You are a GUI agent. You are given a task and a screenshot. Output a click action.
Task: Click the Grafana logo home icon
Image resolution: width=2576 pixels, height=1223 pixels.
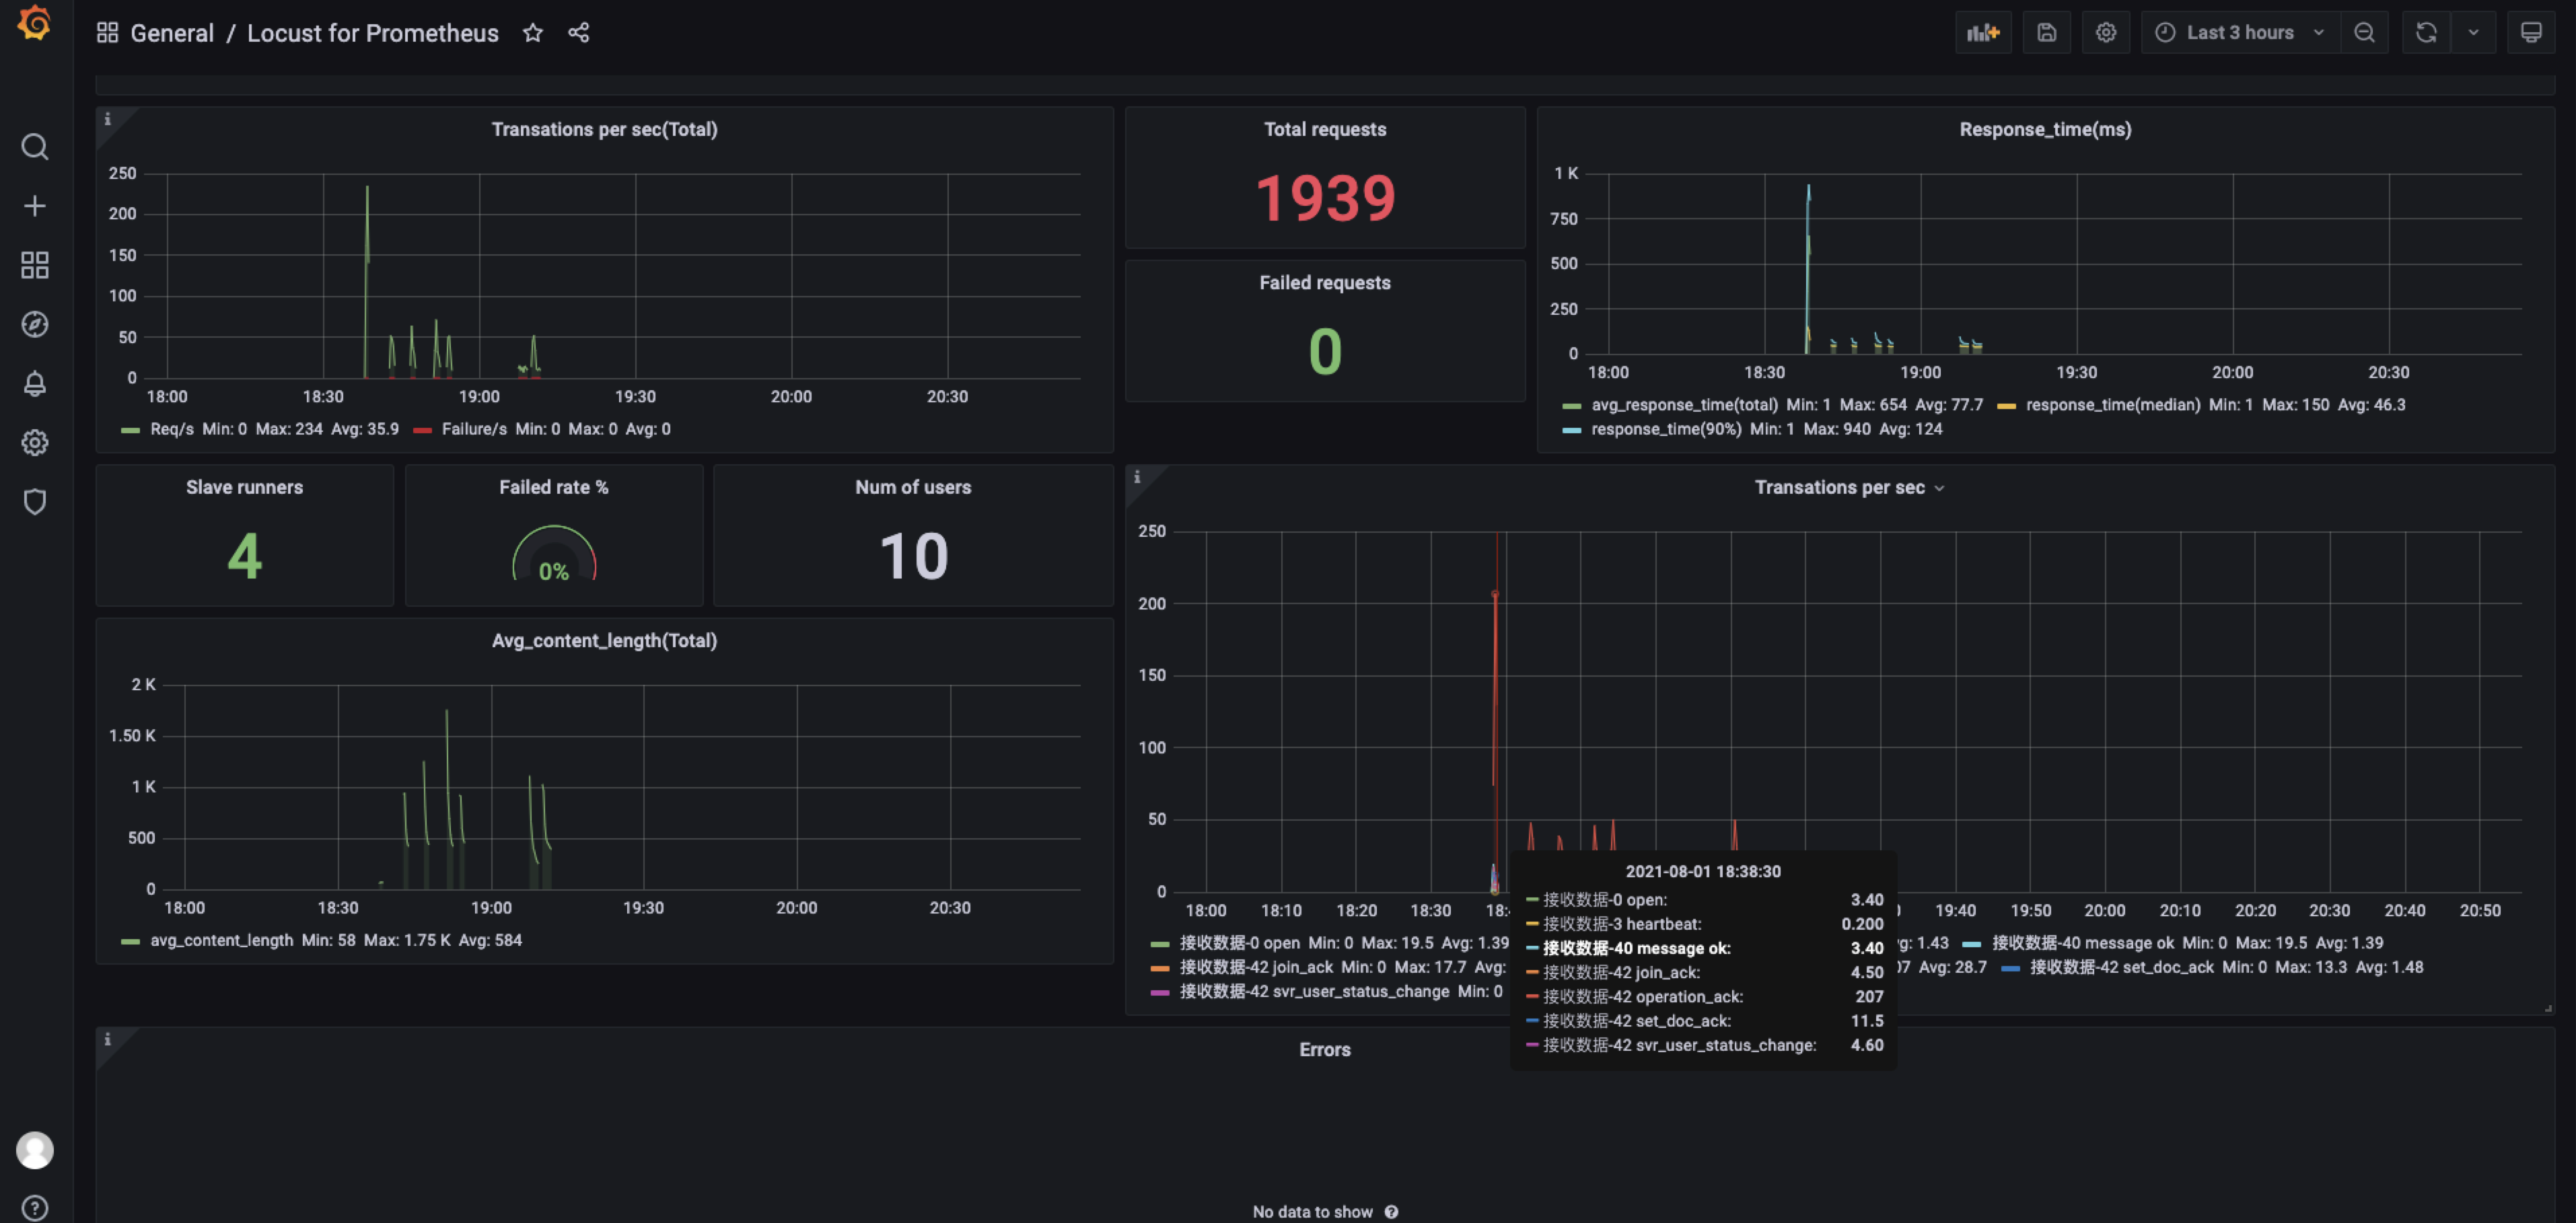pyautogui.click(x=35, y=24)
